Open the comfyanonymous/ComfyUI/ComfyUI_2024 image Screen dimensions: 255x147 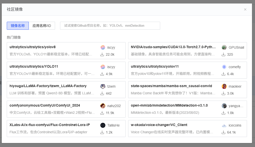(66, 109)
